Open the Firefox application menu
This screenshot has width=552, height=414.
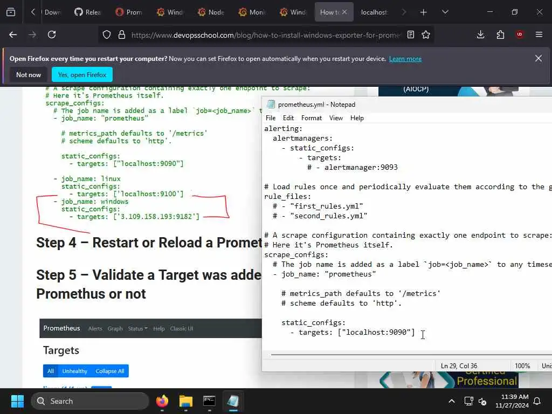[539, 34]
